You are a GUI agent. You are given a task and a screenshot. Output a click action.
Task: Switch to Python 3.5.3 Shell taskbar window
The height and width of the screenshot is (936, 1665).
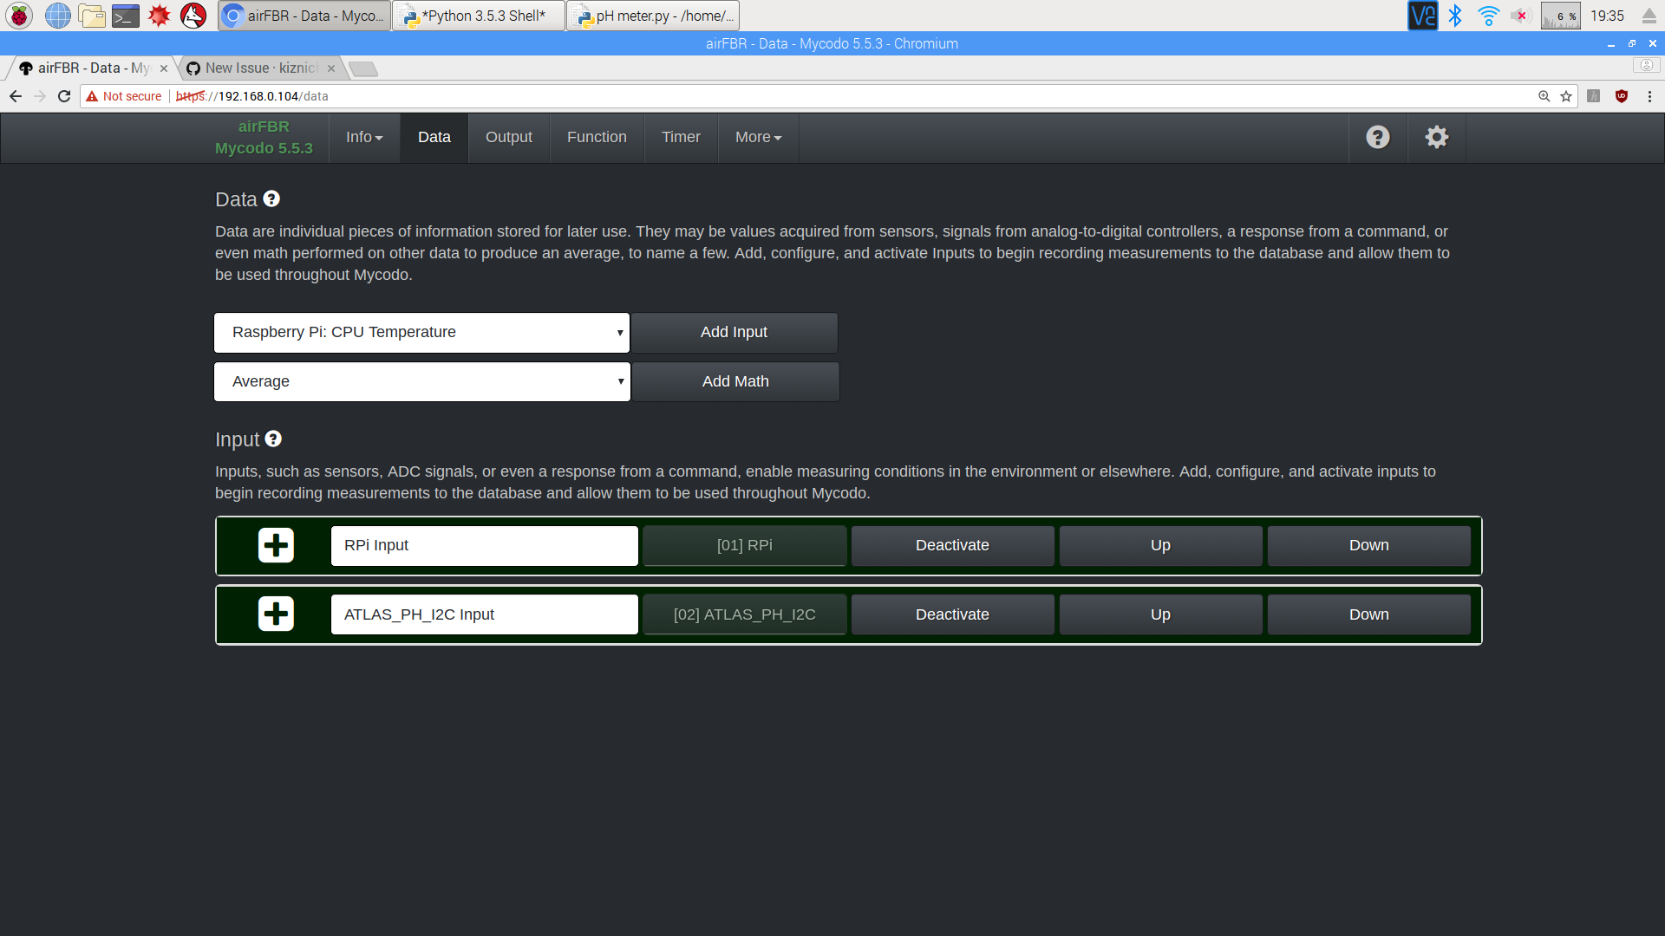pos(479,16)
